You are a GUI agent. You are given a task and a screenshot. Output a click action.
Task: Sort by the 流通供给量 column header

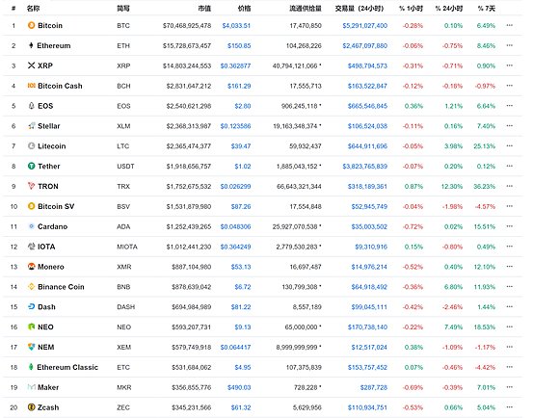click(x=306, y=8)
